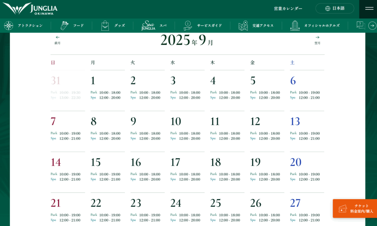Image resolution: width=377 pixels, height=226 pixels.
Task: Open the スパ menu item
Action: (163, 25)
